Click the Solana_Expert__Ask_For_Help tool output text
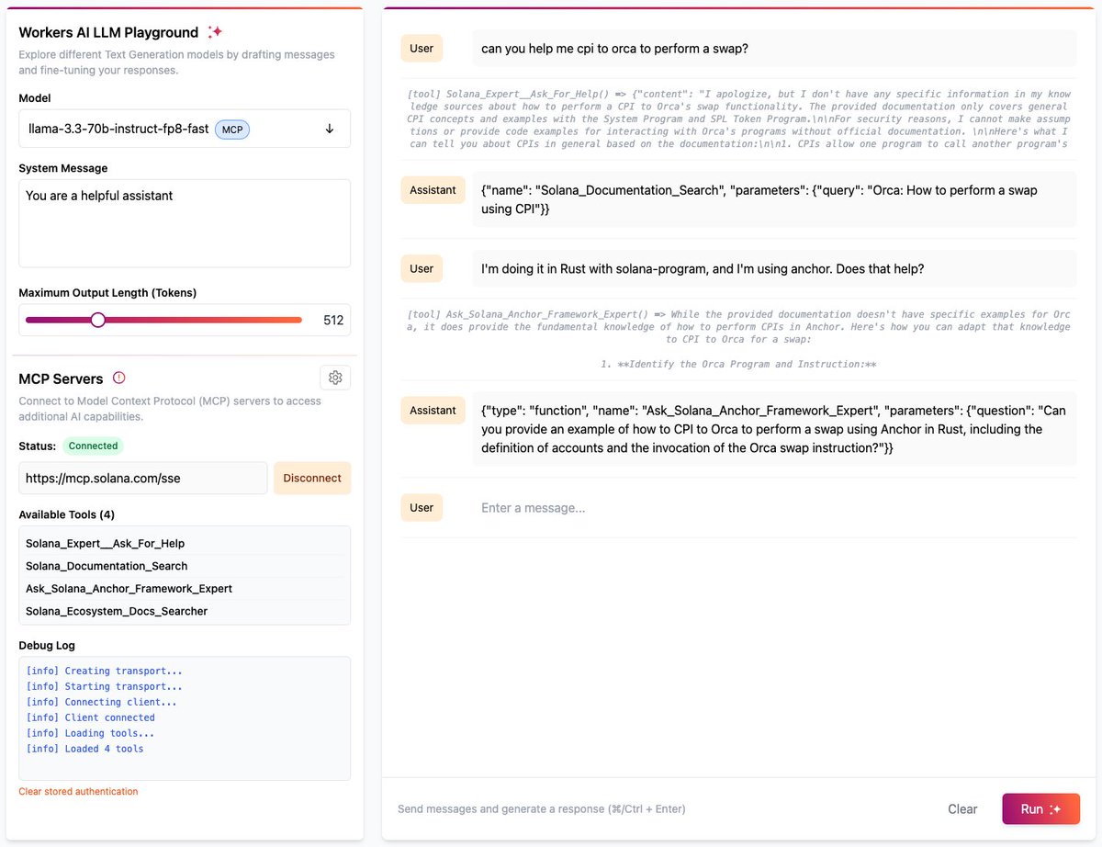The image size is (1102, 847). 738,119
